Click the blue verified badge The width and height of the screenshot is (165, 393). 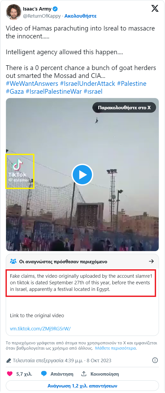[x=55, y=9]
